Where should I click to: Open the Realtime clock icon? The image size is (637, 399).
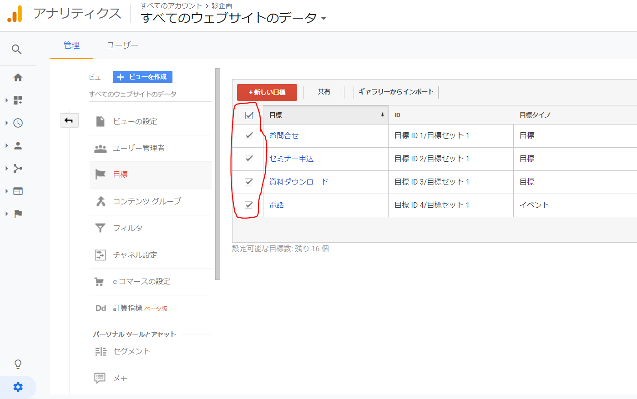[x=18, y=123]
